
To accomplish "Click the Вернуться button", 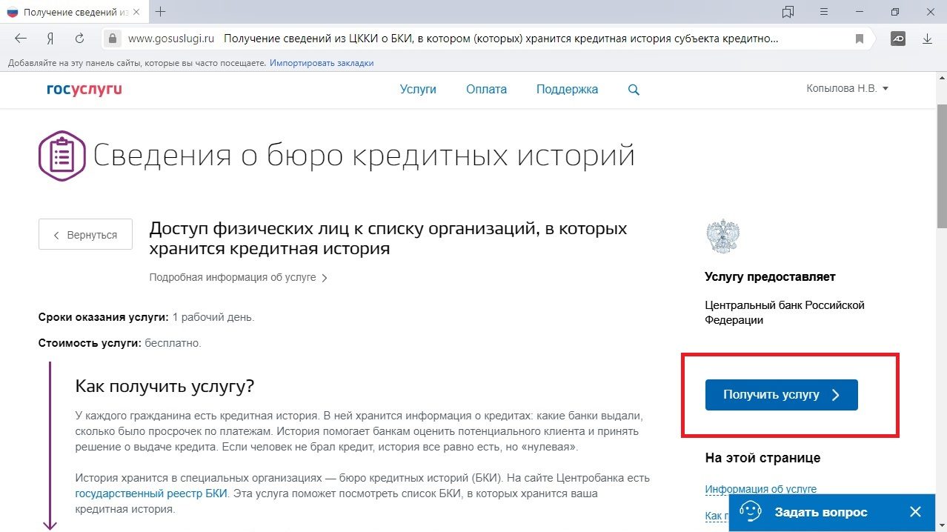I will [85, 235].
